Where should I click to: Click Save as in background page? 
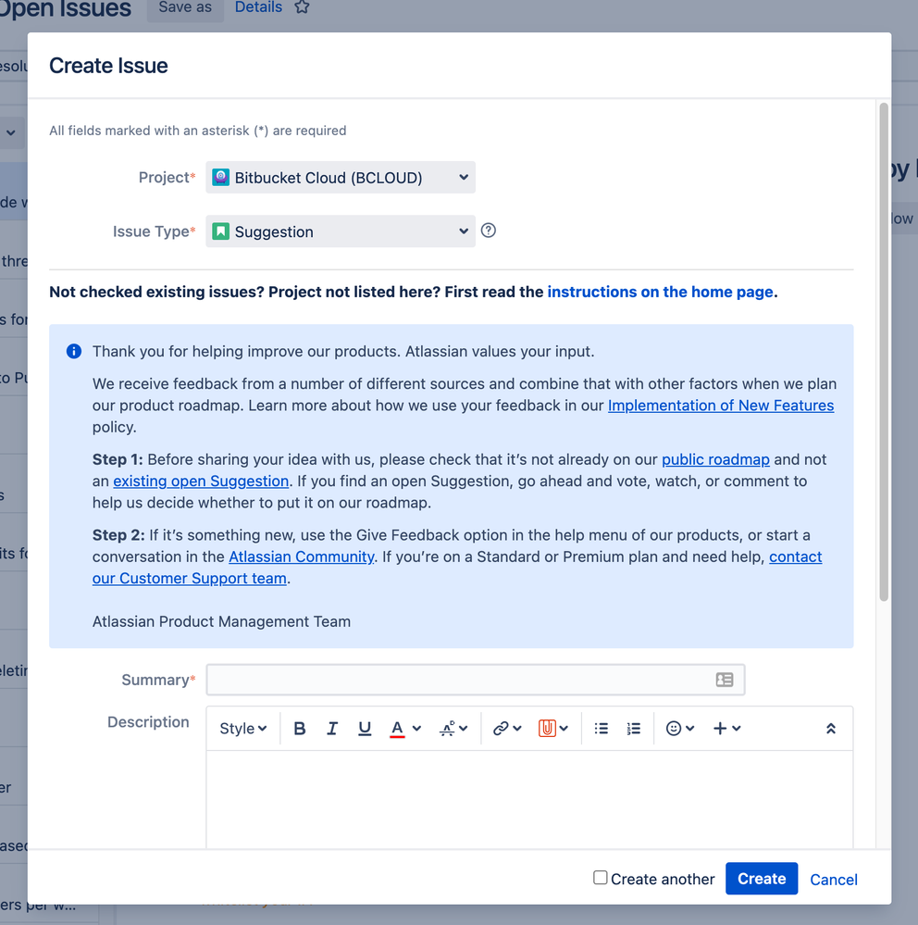coord(185,7)
